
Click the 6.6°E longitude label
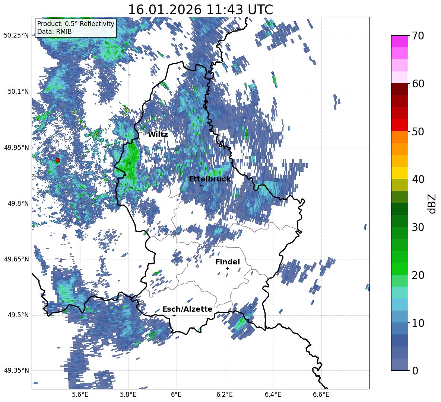(x=321, y=395)
